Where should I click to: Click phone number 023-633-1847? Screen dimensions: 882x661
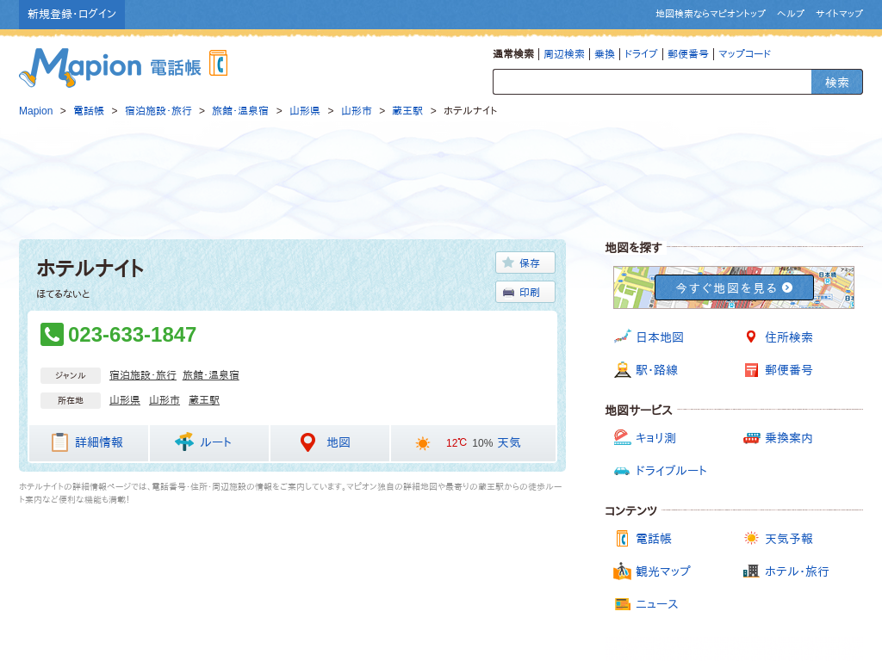pos(132,335)
